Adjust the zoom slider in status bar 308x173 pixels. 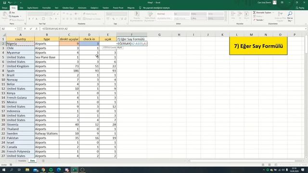pos(291,165)
